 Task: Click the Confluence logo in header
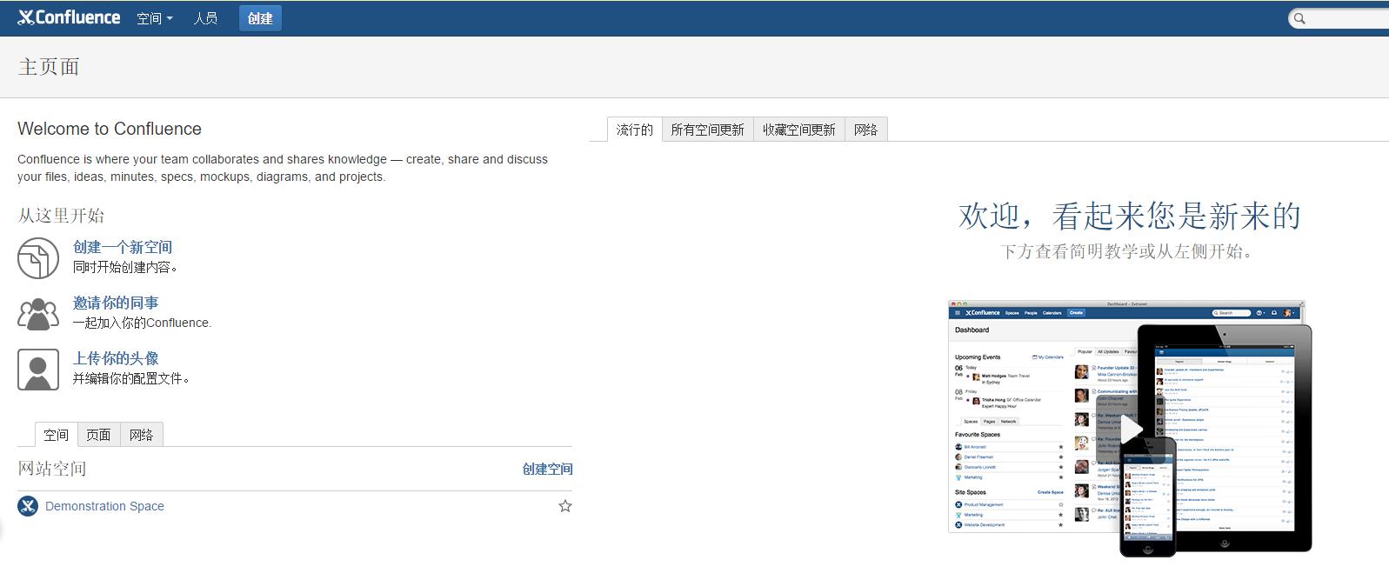coord(69,17)
